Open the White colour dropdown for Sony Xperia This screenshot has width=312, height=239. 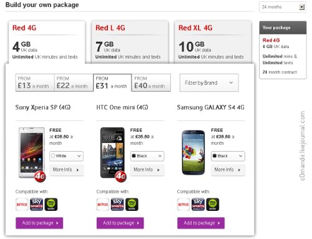[66, 156]
